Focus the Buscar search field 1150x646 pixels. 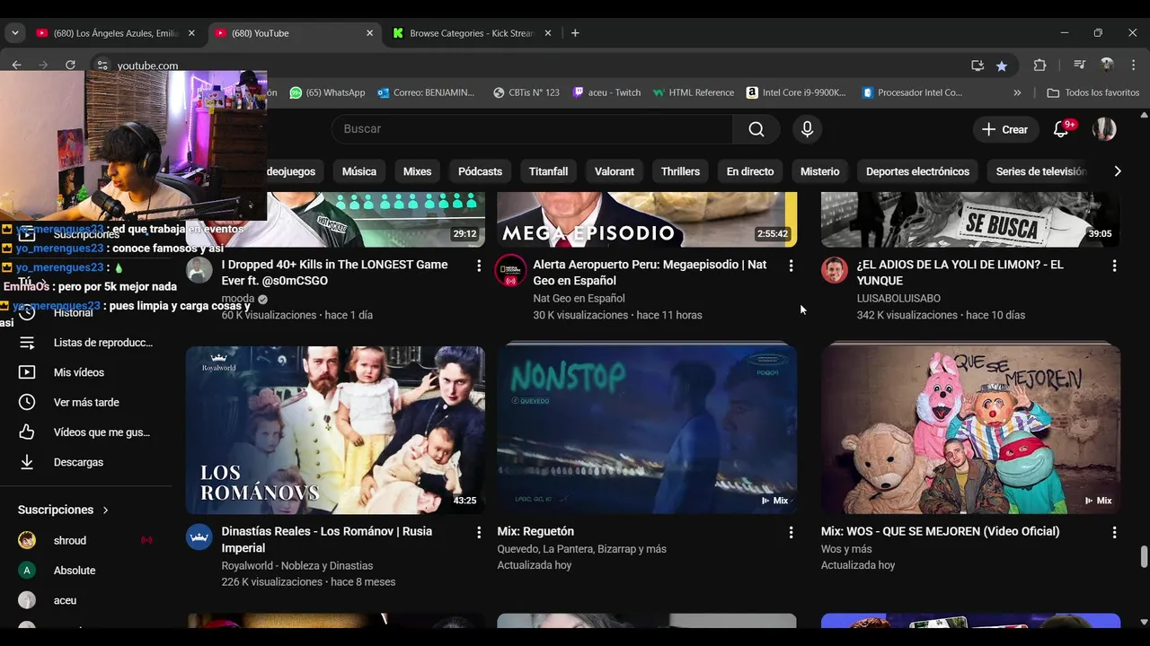click(x=532, y=129)
